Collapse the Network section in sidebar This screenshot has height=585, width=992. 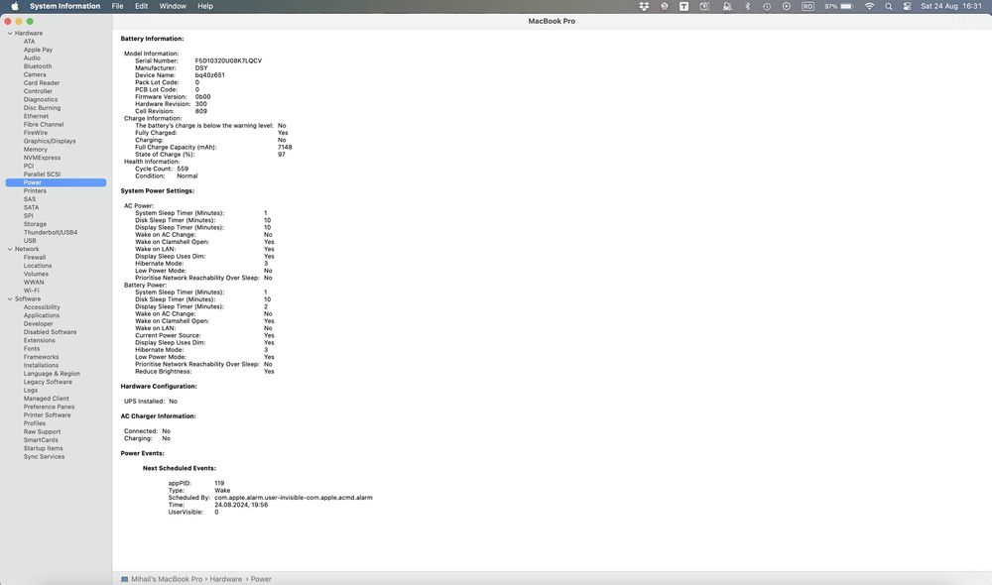(x=10, y=249)
